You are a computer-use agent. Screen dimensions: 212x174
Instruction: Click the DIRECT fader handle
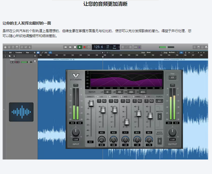pos(91,103)
